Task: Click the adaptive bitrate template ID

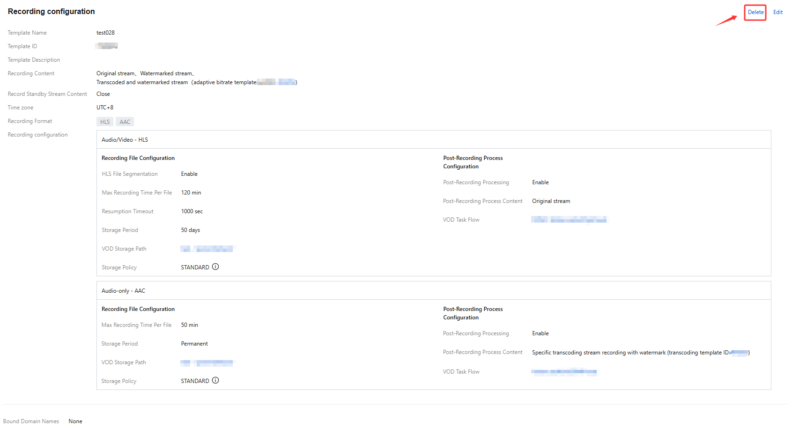Action: pyautogui.click(x=276, y=82)
